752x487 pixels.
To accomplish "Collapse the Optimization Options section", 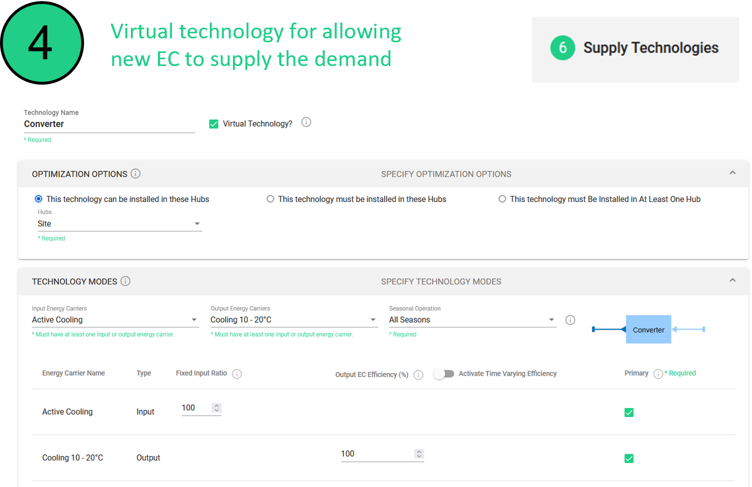I will point(732,173).
